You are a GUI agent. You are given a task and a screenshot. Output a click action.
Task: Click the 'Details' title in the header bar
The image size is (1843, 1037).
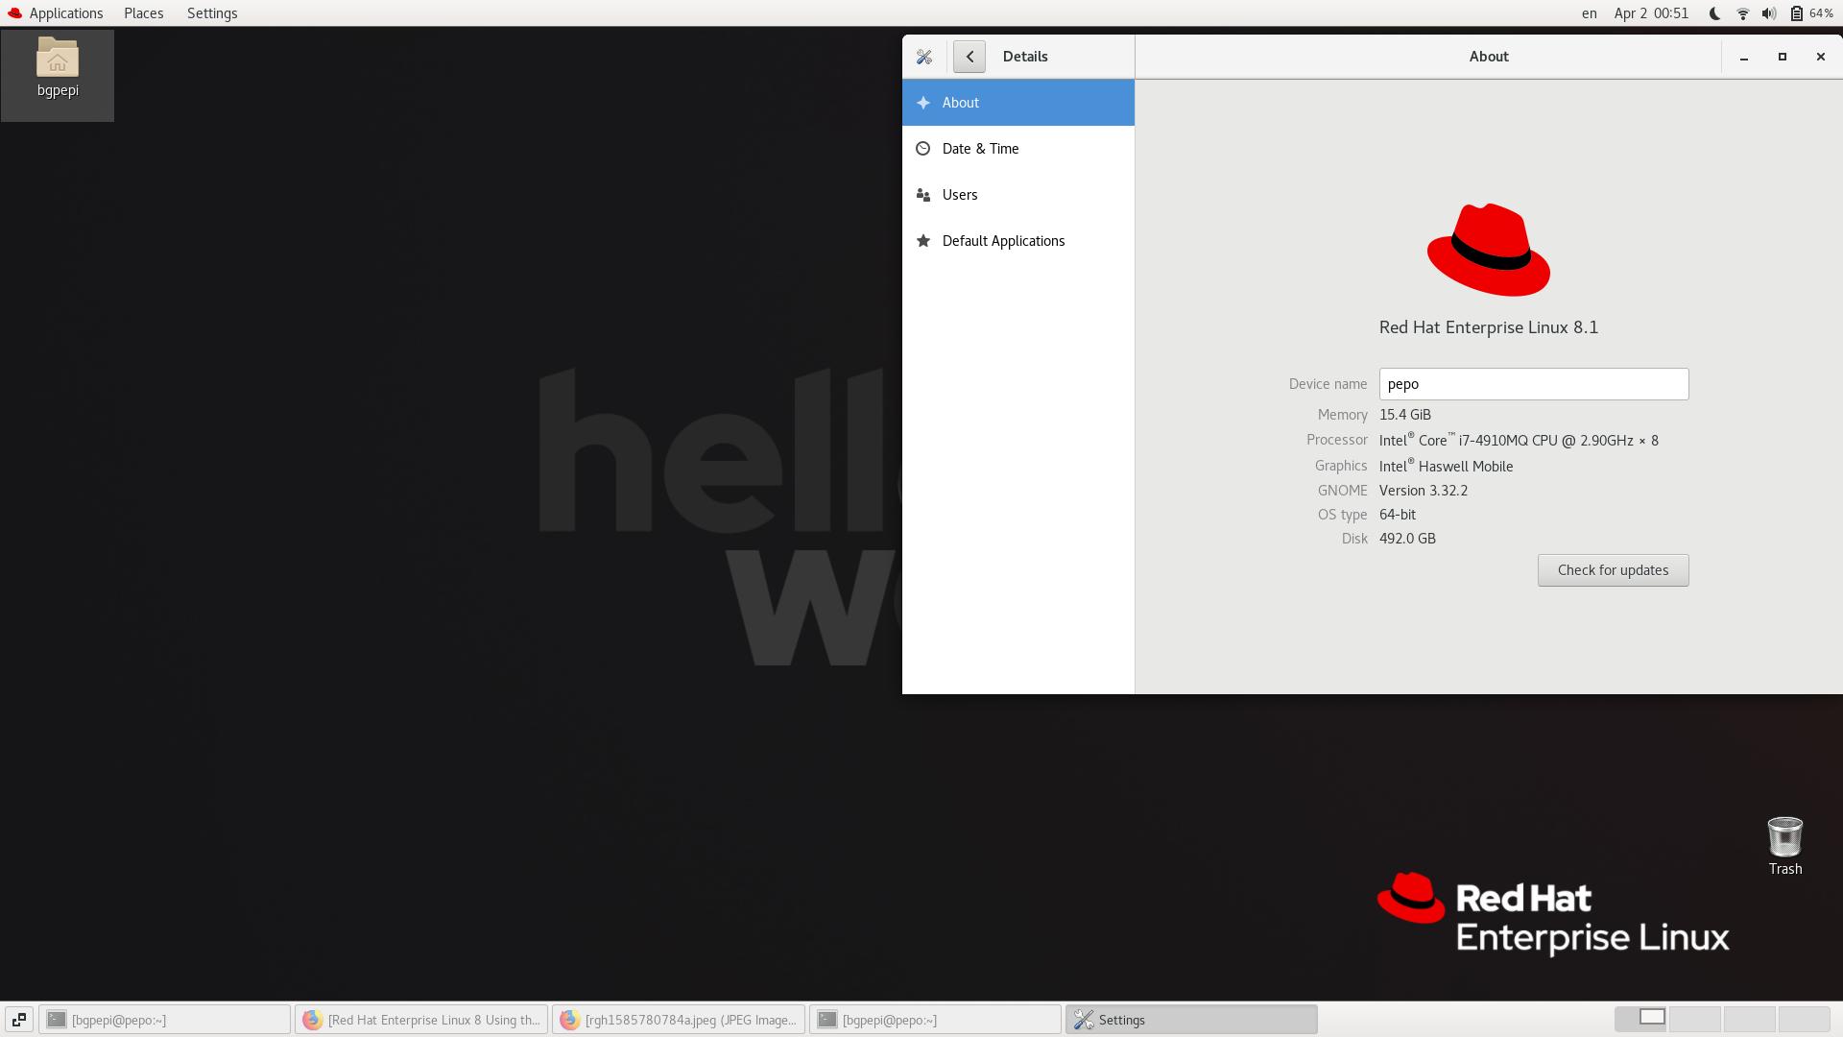(x=1025, y=57)
